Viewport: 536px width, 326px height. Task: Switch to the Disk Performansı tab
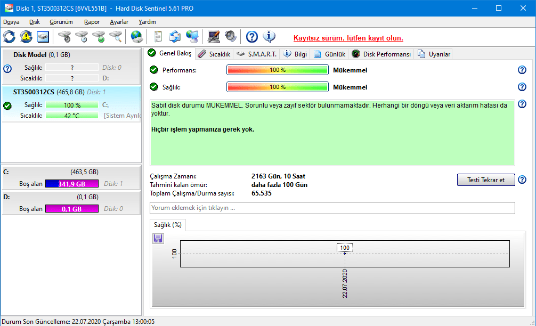[381, 54]
